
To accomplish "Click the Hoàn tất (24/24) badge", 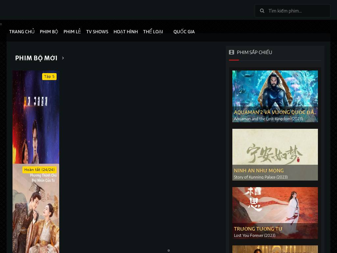I will coord(39,170).
